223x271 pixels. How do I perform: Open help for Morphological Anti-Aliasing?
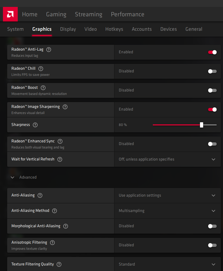pos(66,226)
